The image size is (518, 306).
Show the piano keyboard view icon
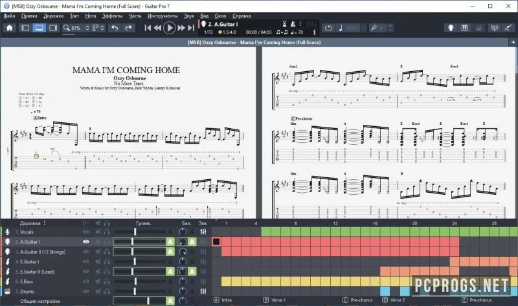465,28
